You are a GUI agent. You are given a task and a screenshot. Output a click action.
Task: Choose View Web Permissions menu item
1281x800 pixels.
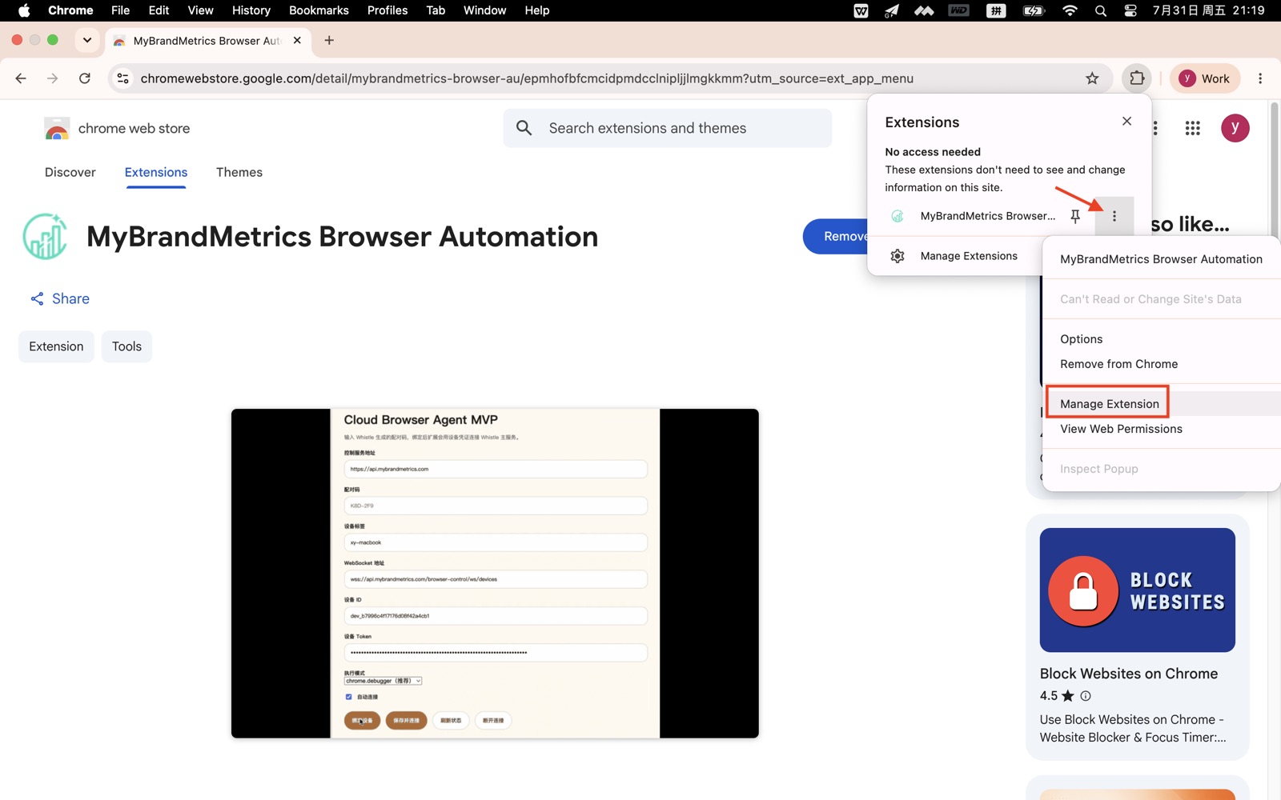pyautogui.click(x=1161, y=429)
